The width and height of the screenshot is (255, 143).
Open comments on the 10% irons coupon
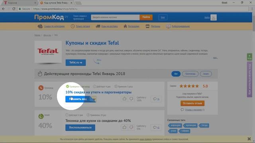coord(156,99)
